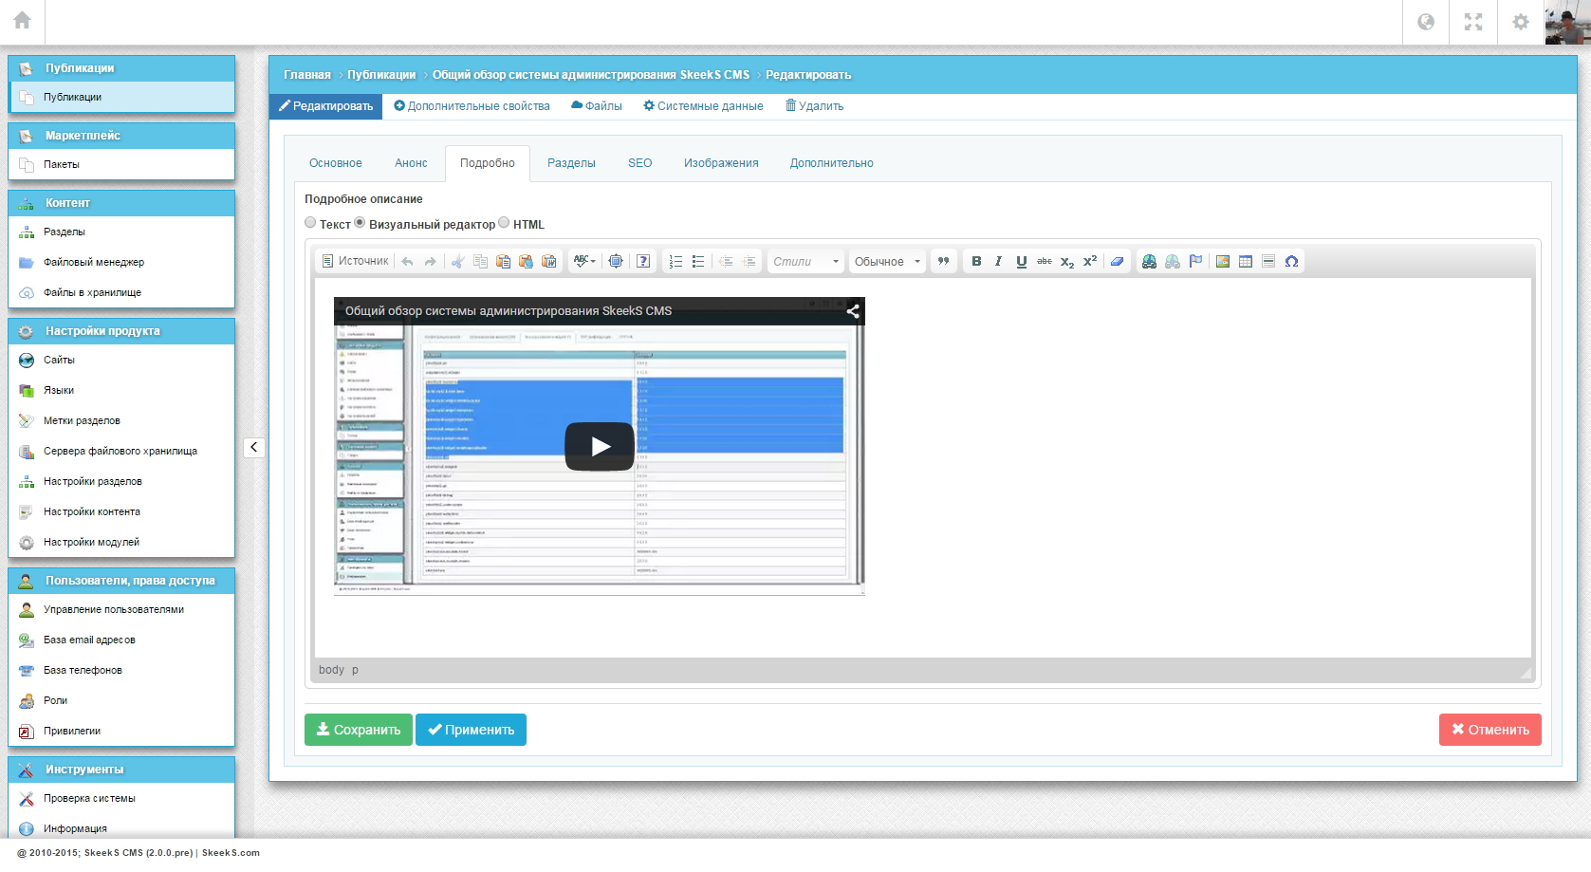Open the spell check dropdown
Screen dimensions: 1591x872
pos(584,261)
